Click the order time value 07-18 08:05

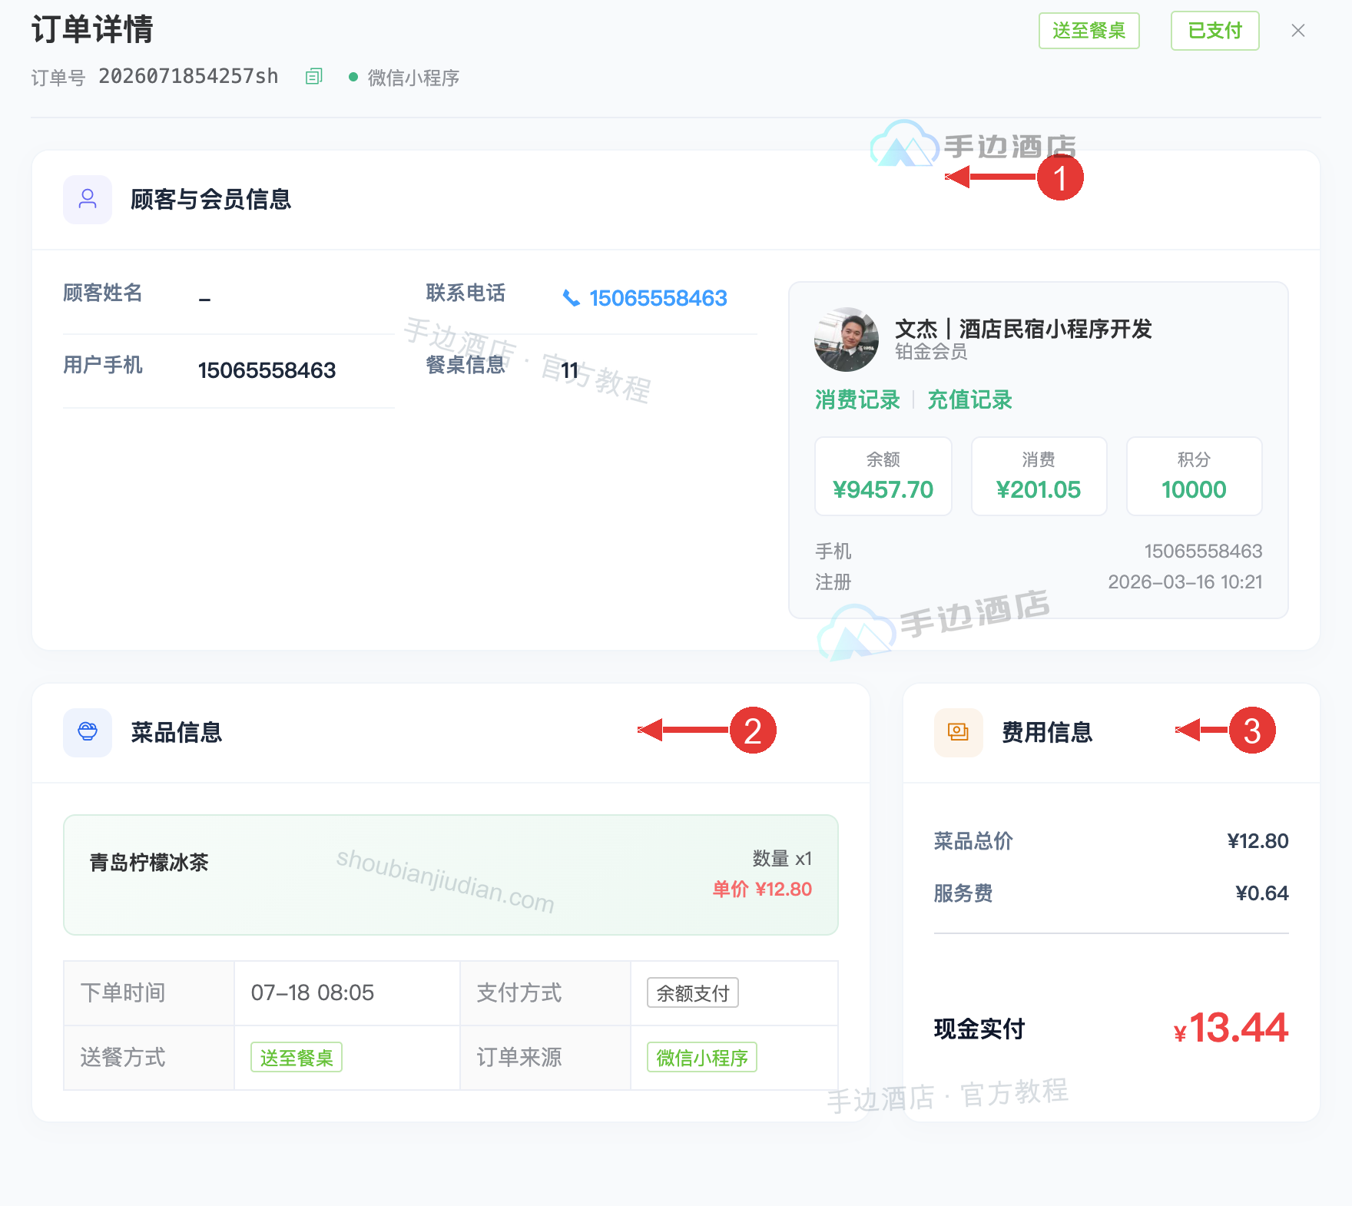point(312,993)
